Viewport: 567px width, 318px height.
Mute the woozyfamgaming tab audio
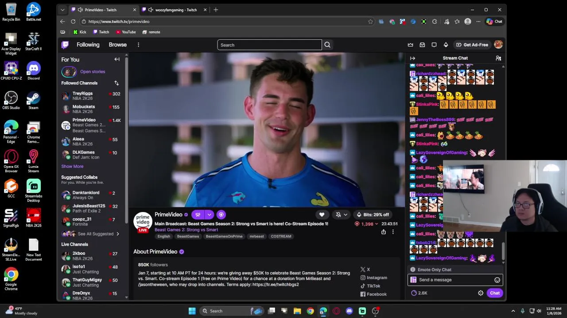(151, 10)
